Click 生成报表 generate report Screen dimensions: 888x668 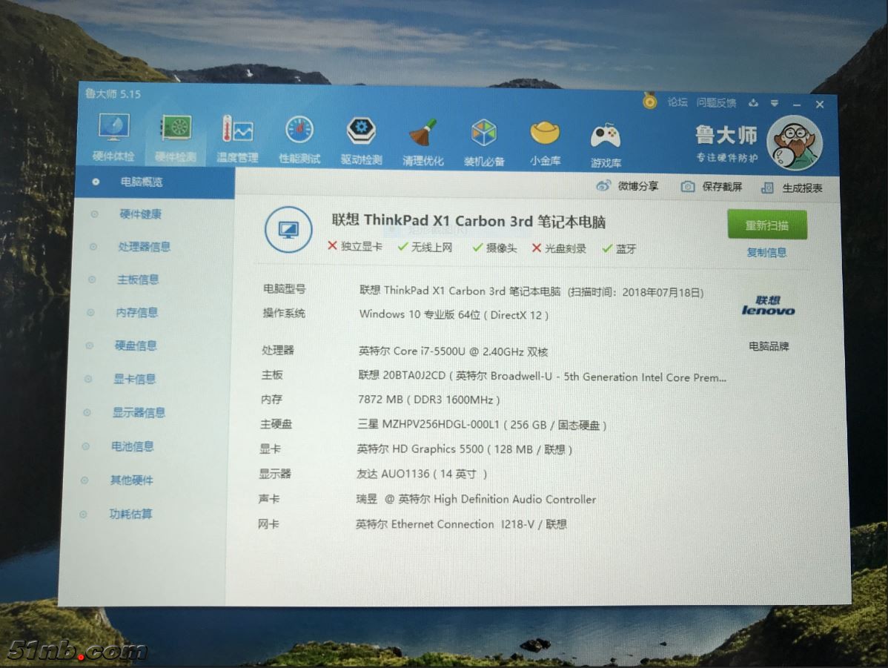point(792,188)
